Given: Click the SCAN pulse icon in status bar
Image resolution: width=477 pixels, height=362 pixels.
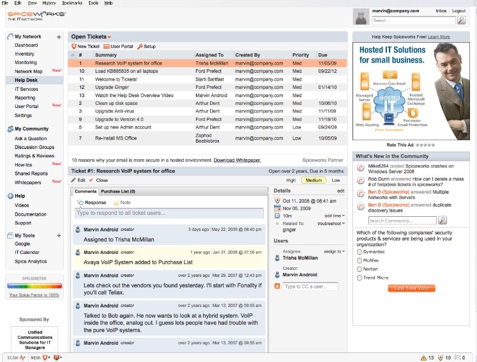Looking at the screenshot, I should point(22,358).
